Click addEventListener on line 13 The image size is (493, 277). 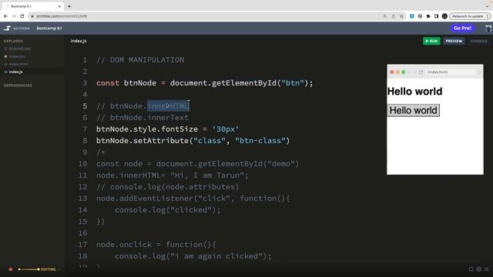click(x=156, y=199)
